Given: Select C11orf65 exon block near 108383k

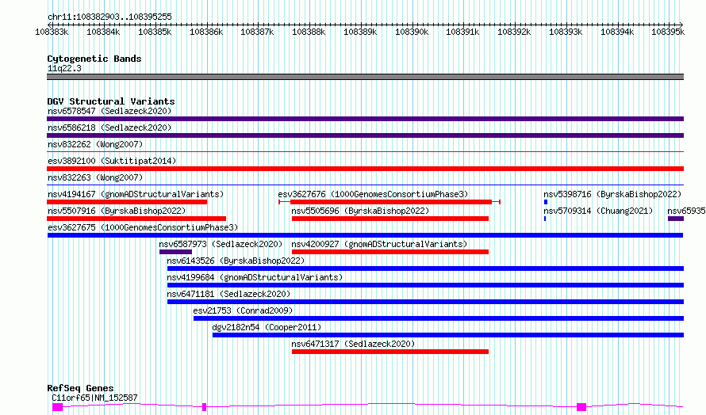Looking at the screenshot, I should (x=58, y=407).
